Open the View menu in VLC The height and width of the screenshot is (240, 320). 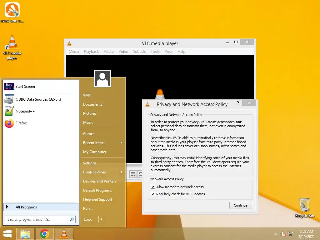(x=168, y=52)
